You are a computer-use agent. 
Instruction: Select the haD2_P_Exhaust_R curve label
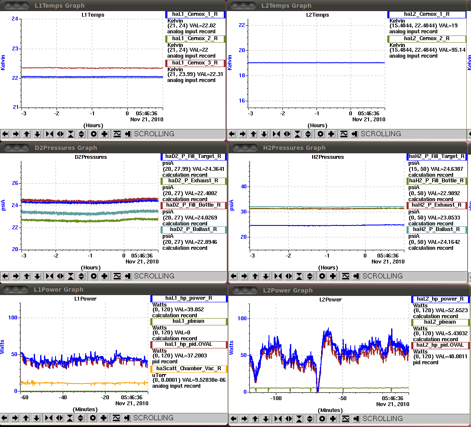[x=193, y=181]
